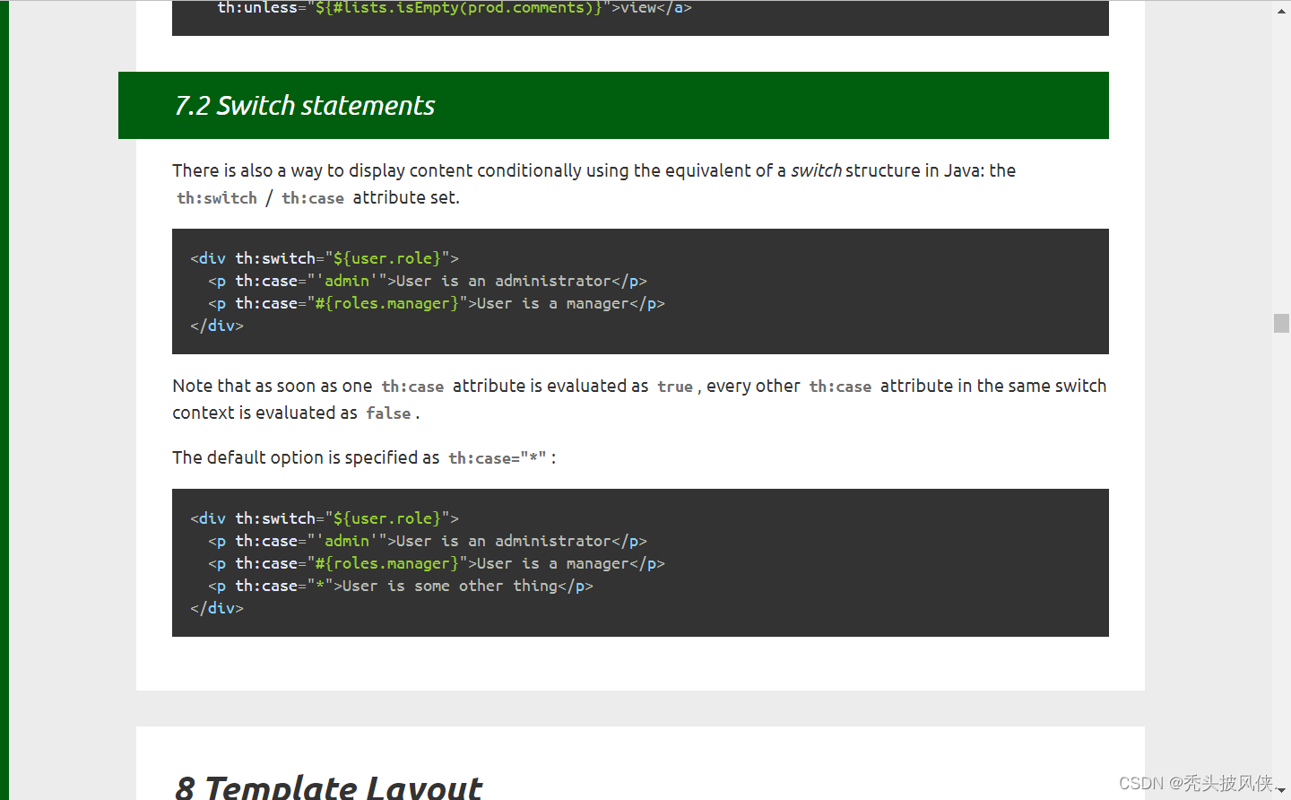The height and width of the screenshot is (800, 1291).
Task: Click the inline code 'false' in note
Action: (x=388, y=413)
